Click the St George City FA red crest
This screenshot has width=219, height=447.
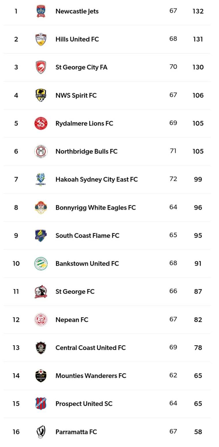tap(41, 67)
